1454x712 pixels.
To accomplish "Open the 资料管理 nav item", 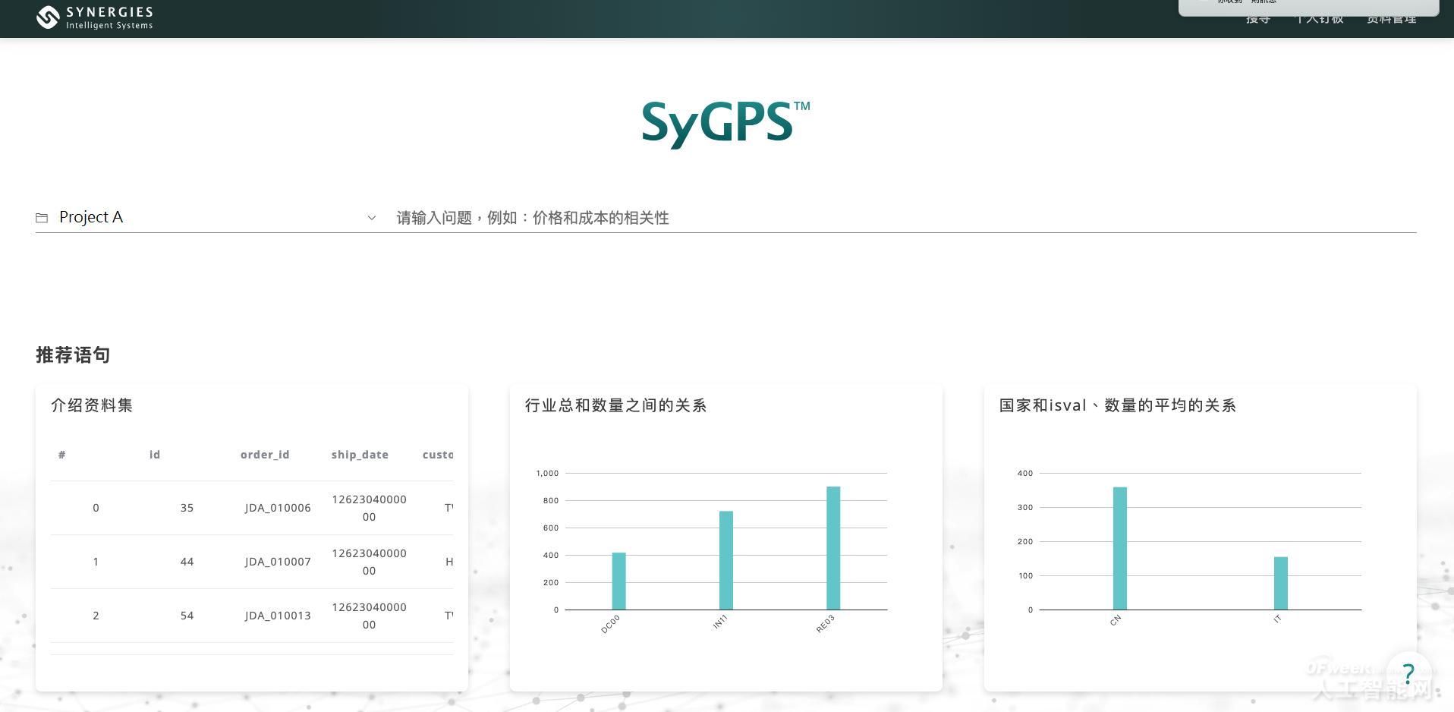I will pos(1392,19).
